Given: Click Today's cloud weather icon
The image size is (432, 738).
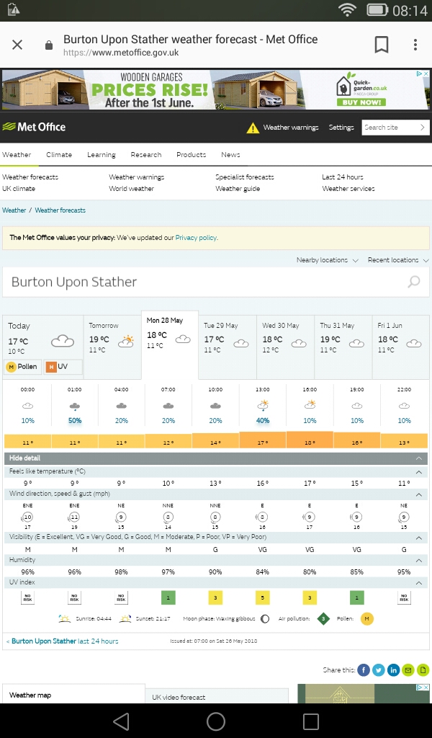Looking at the screenshot, I should coord(63,341).
